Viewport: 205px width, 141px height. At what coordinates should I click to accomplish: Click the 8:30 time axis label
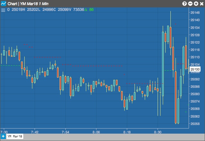(x=158, y=132)
